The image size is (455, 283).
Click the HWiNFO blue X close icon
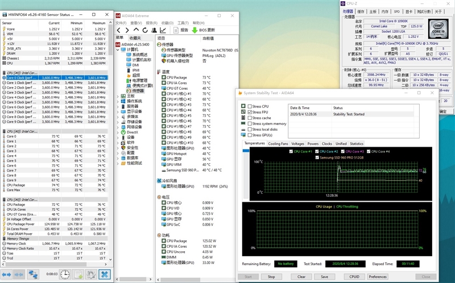[105, 274]
